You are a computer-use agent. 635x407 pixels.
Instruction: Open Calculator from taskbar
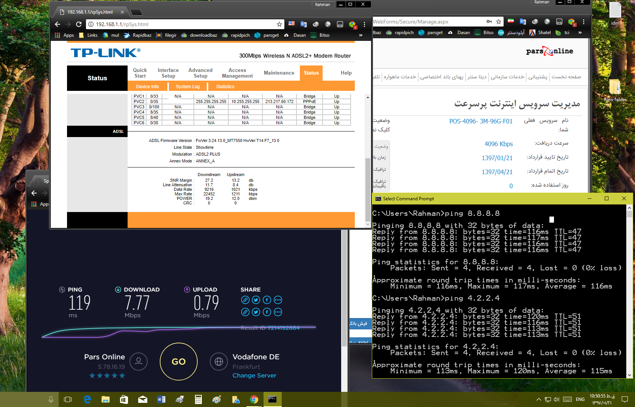click(x=198, y=399)
